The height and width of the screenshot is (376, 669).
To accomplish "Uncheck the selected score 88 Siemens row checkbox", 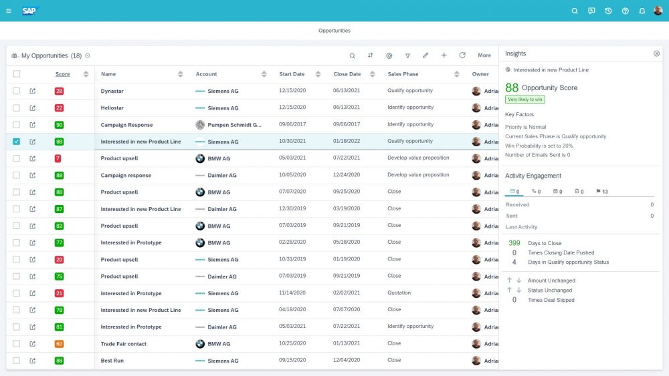I will (x=16, y=142).
